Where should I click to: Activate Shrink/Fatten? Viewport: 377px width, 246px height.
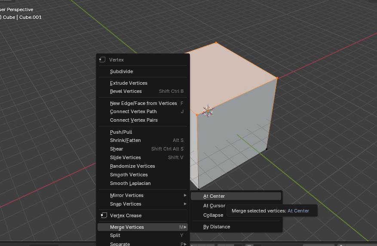(x=125, y=140)
